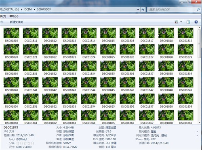Open the 帮助(H) menu

(x=14, y=17)
